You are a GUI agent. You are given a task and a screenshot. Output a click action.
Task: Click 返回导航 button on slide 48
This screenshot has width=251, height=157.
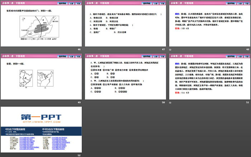[231, 3]
